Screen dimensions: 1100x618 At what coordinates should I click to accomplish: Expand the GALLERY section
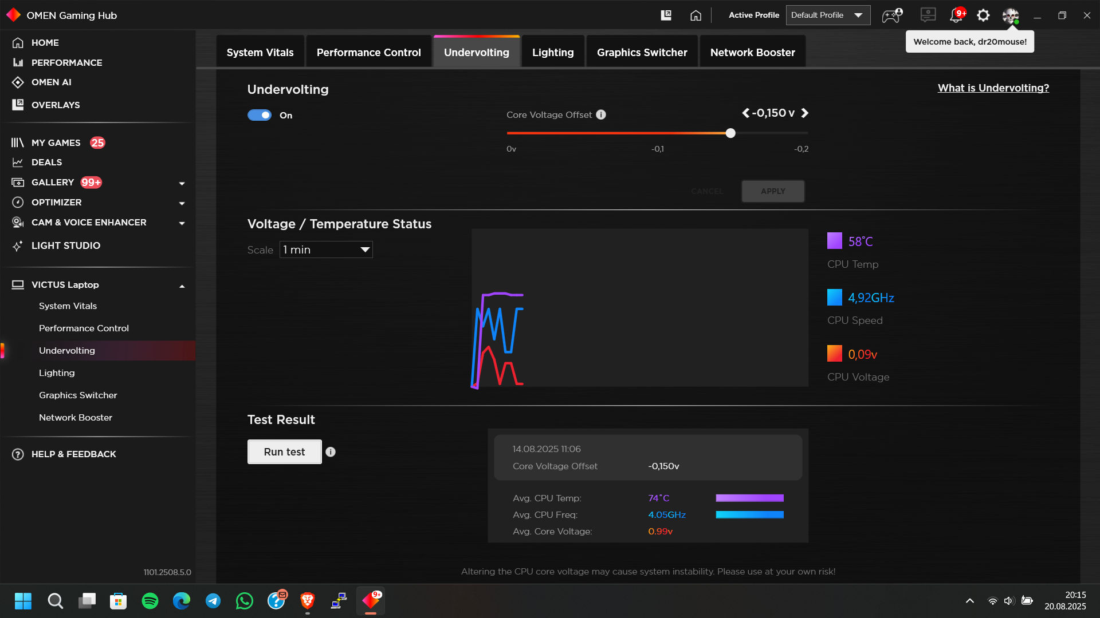[x=182, y=183]
